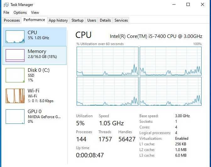Open GPU 0 performance graph

pyautogui.click(x=15, y=116)
